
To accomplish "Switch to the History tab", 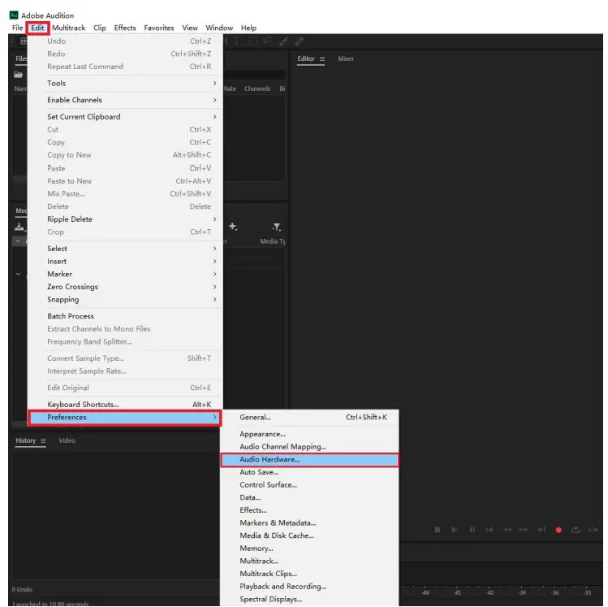I will click(x=26, y=441).
